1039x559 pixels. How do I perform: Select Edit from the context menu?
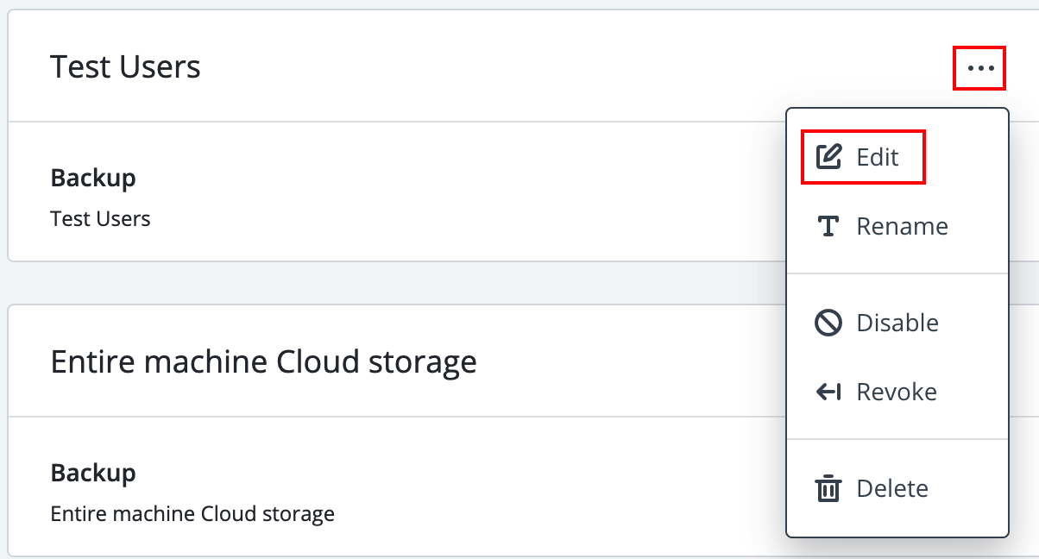point(878,156)
